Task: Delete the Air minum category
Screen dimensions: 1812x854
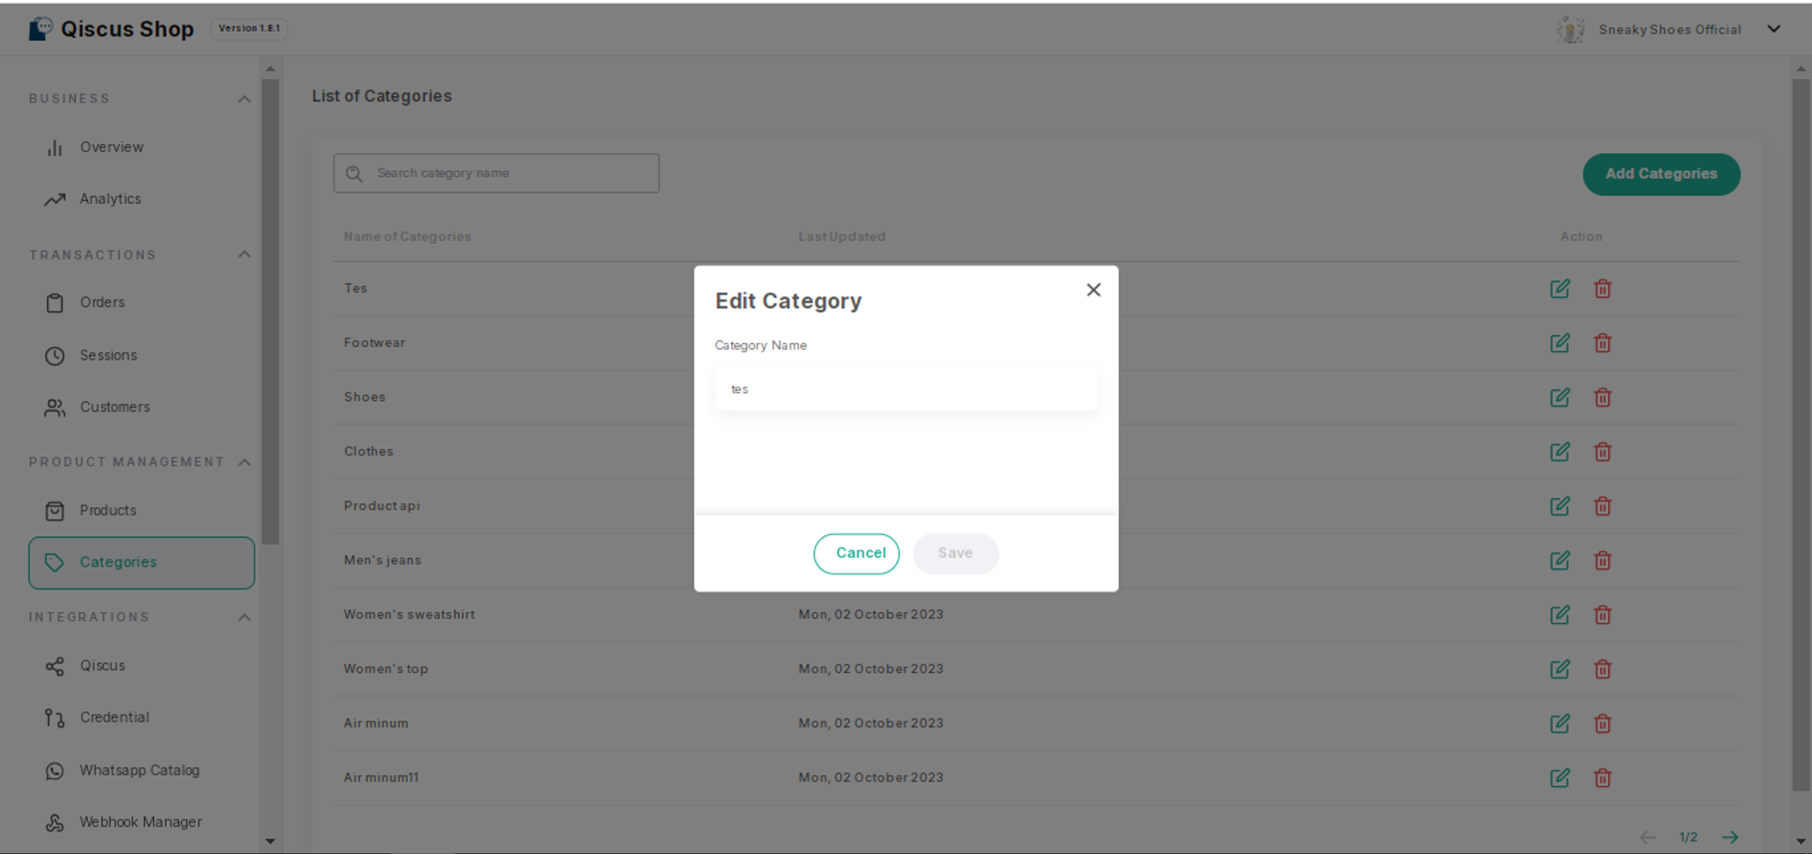Action: point(1603,724)
